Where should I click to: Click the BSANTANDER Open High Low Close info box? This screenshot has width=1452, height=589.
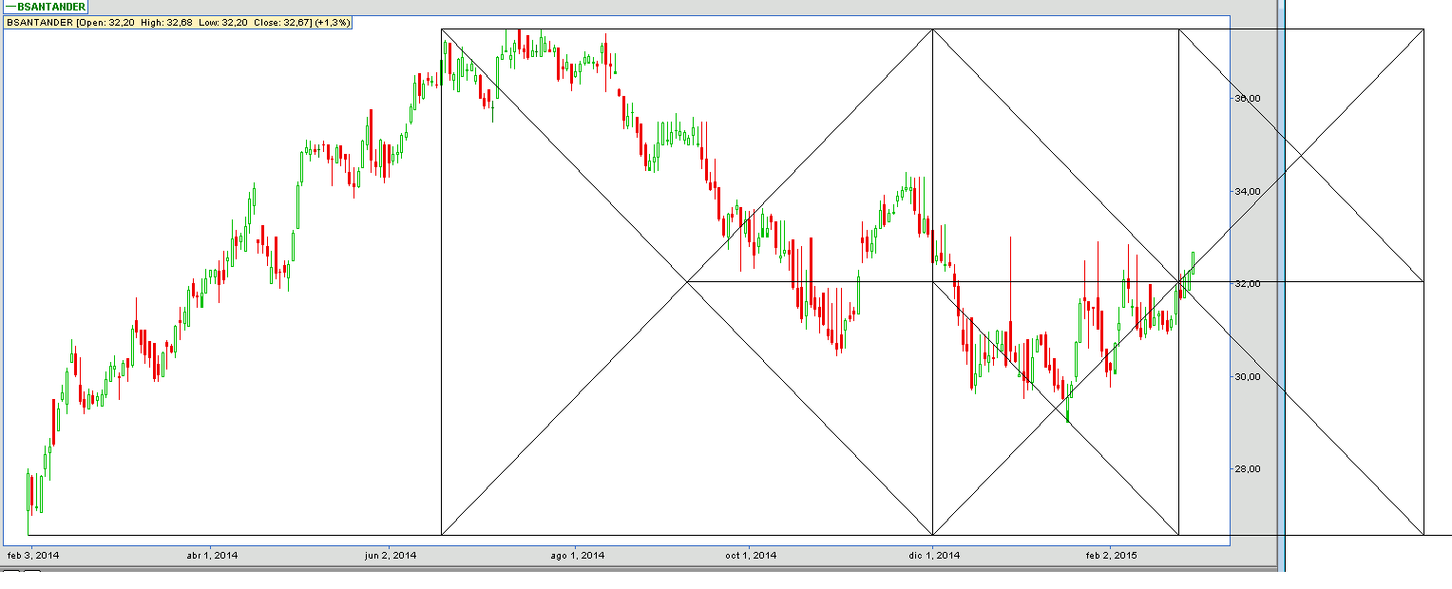178,22
